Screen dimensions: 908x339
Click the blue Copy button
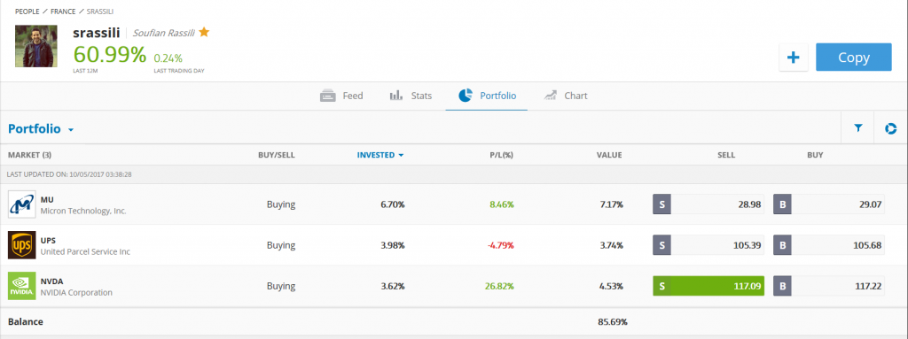point(854,58)
